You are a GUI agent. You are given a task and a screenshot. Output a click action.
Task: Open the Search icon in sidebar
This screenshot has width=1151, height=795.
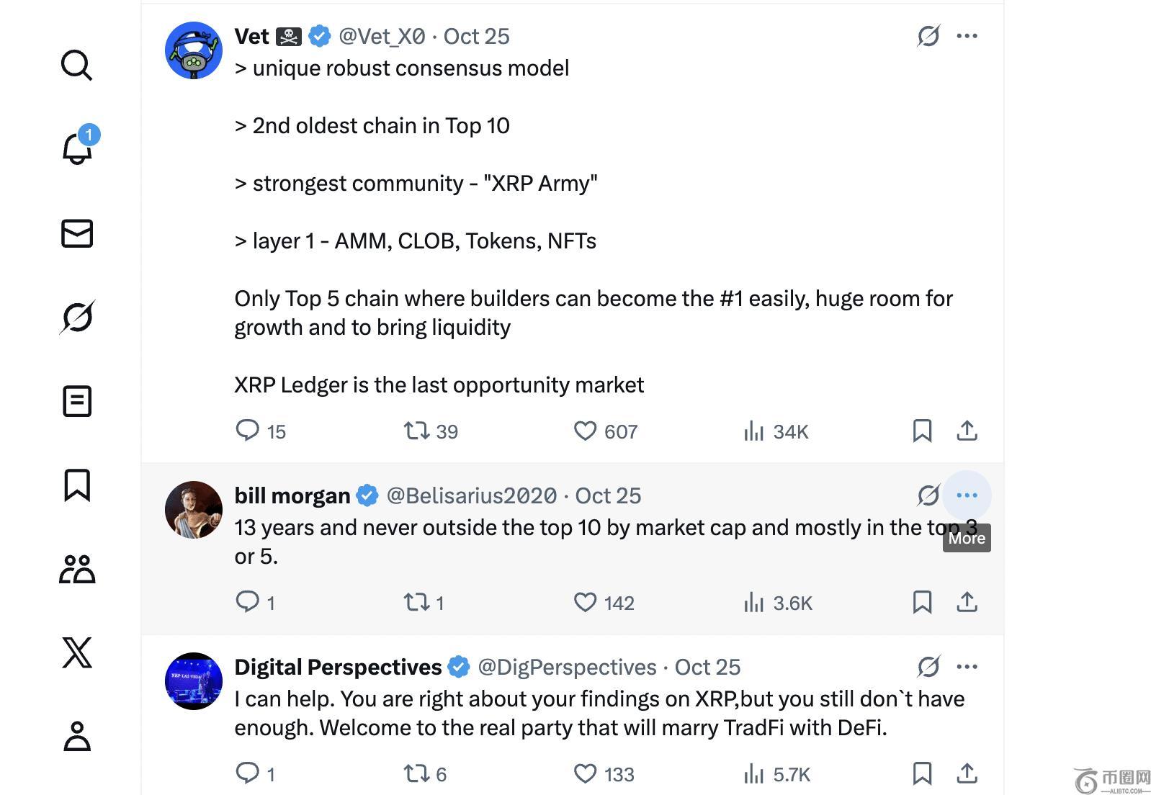76,66
